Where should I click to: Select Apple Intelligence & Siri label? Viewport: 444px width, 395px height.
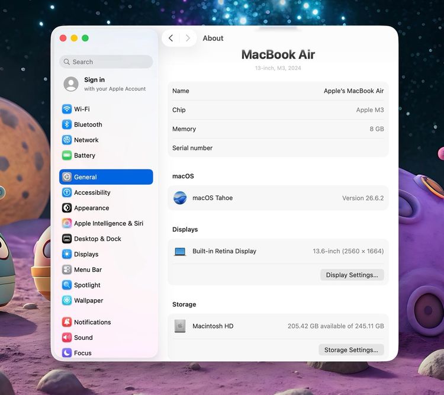pyautogui.click(x=109, y=223)
